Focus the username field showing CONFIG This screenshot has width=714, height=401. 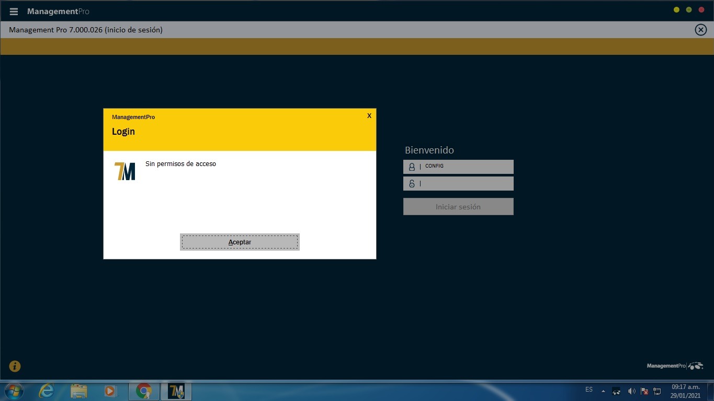pos(466,167)
